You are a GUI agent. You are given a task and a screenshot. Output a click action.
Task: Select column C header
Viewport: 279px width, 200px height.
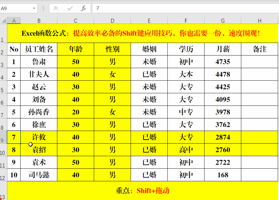[x=76, y=21]
